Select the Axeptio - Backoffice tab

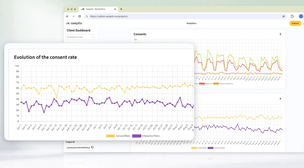[98, 9]
